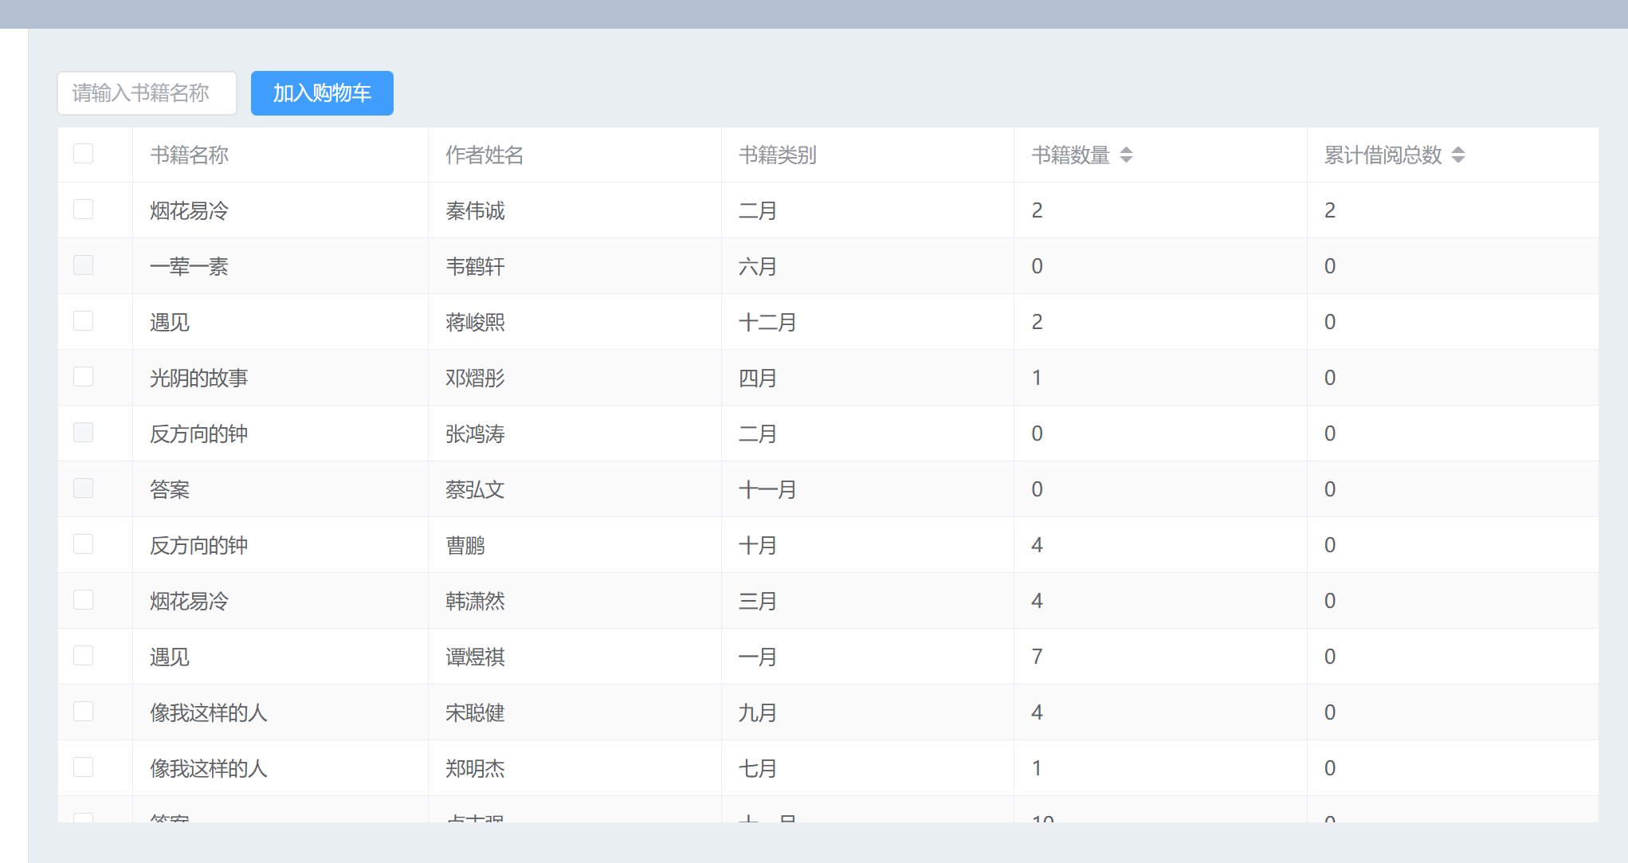Click the 书籍数量 column header
The height and width of the screenshot is (863, 1628).
tap(1070, 155)
